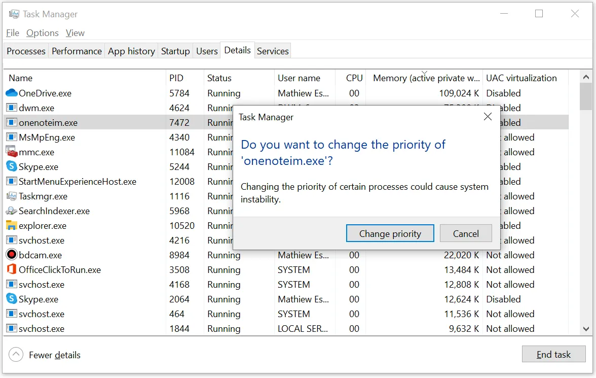Sort by UAC virtualization column header
Screen dimensions: 596x378
point(525,78)
